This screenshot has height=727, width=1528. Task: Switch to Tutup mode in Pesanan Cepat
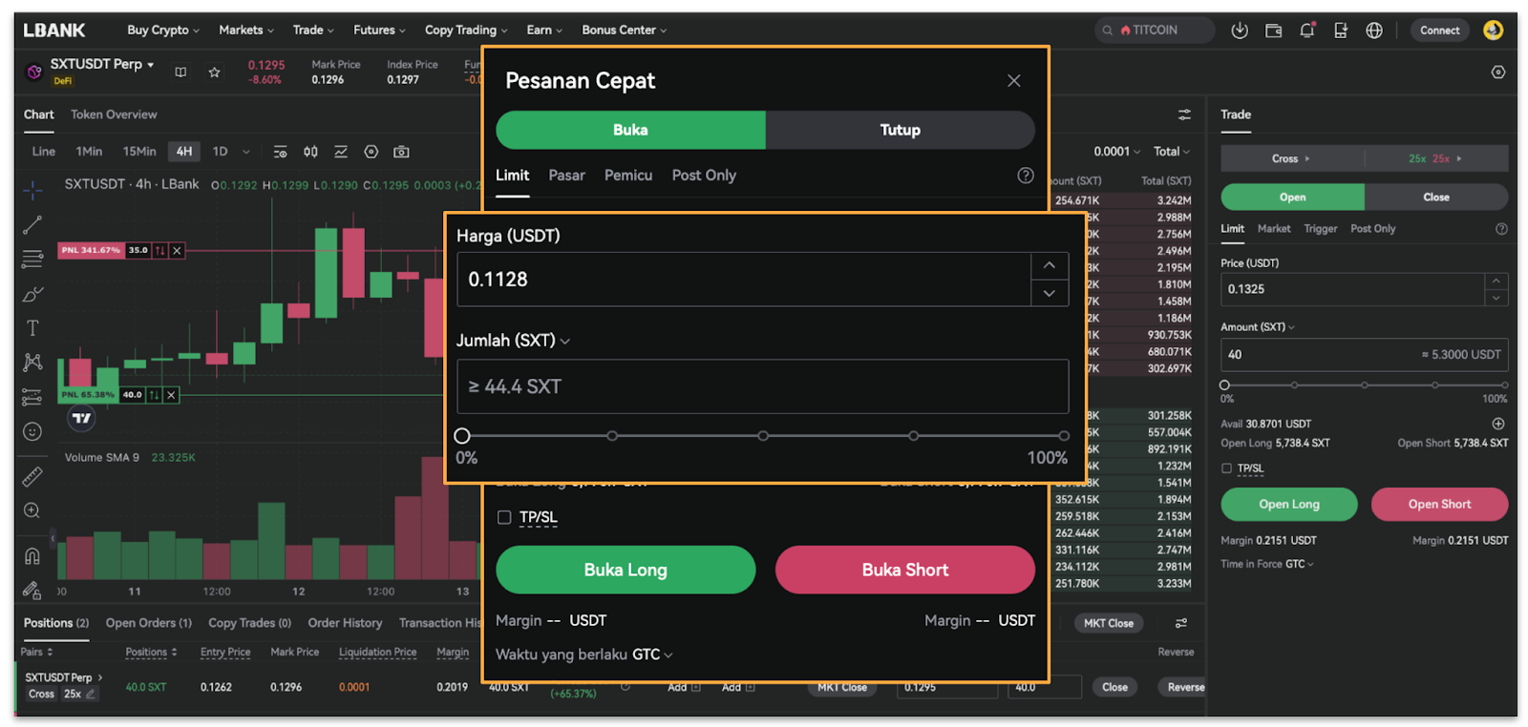pos(900,130)
